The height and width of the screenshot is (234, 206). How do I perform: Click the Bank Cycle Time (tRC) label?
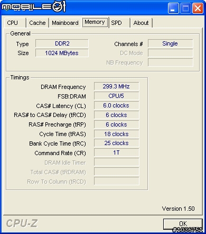pos(58,143)
